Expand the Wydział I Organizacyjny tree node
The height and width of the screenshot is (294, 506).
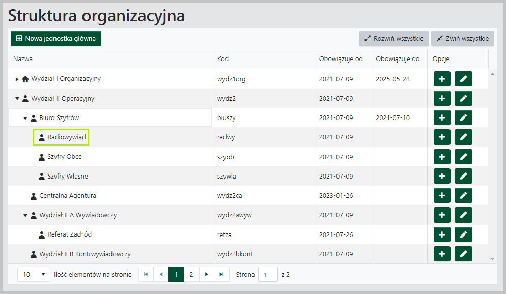click(16, 78)
